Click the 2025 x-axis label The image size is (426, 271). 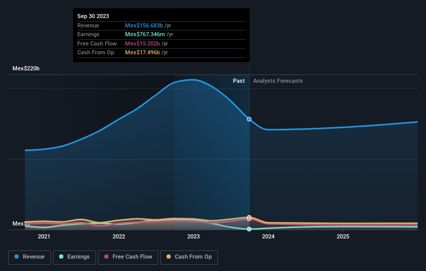[343, 236]
